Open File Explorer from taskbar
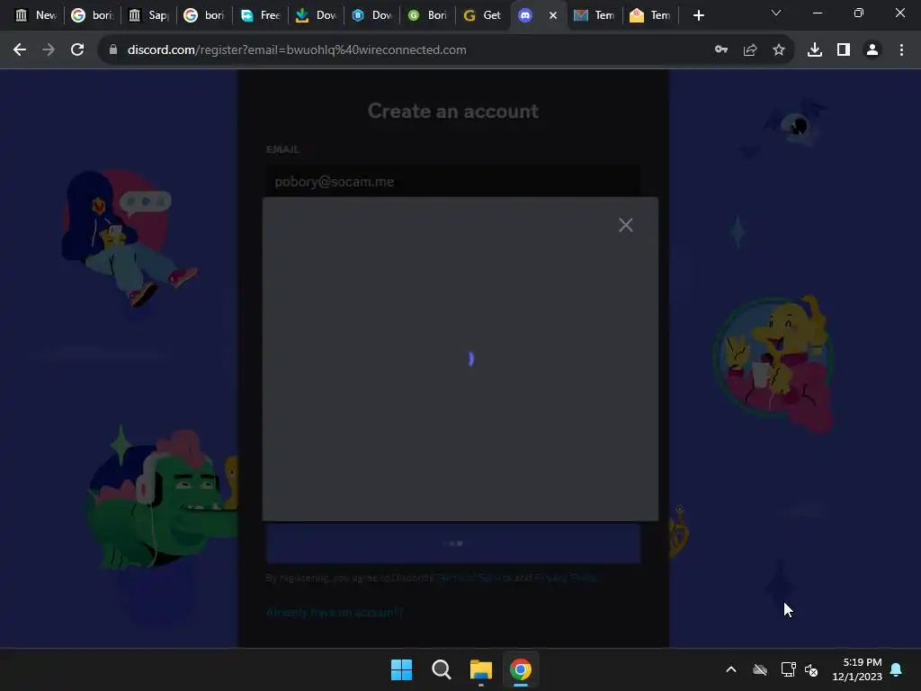The image size is (921, 691). 481,669
